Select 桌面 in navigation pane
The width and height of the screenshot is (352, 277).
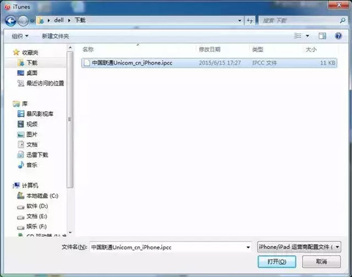pos(32,73)
